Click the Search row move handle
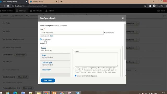The height and width of the screenshot is (94, 167). (x=4, y=62)
